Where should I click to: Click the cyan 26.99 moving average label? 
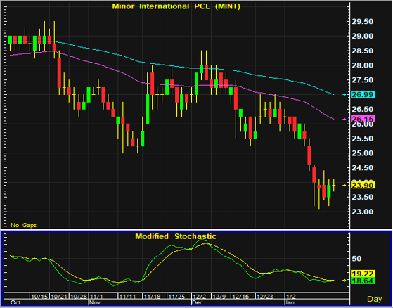(x=363, y=94)
